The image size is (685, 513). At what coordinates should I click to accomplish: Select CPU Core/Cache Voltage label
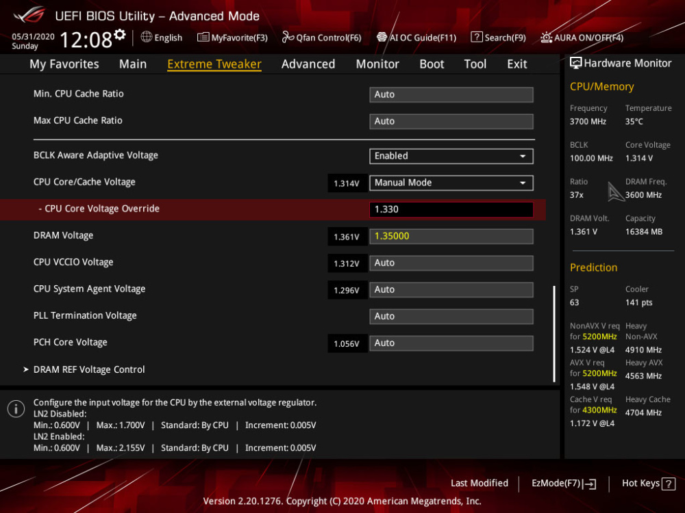pos(84,182)
